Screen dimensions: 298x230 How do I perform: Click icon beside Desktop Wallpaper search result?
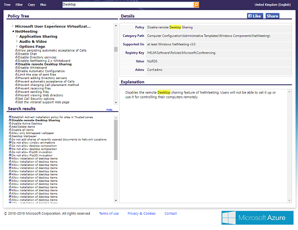tap(10, 136)
